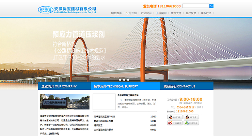Click the 预应力管道压浆剂 banner headline

(79, 34)
